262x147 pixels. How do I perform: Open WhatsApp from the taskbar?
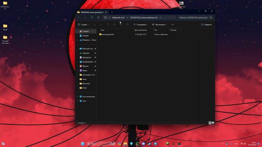tap(138, 144)
